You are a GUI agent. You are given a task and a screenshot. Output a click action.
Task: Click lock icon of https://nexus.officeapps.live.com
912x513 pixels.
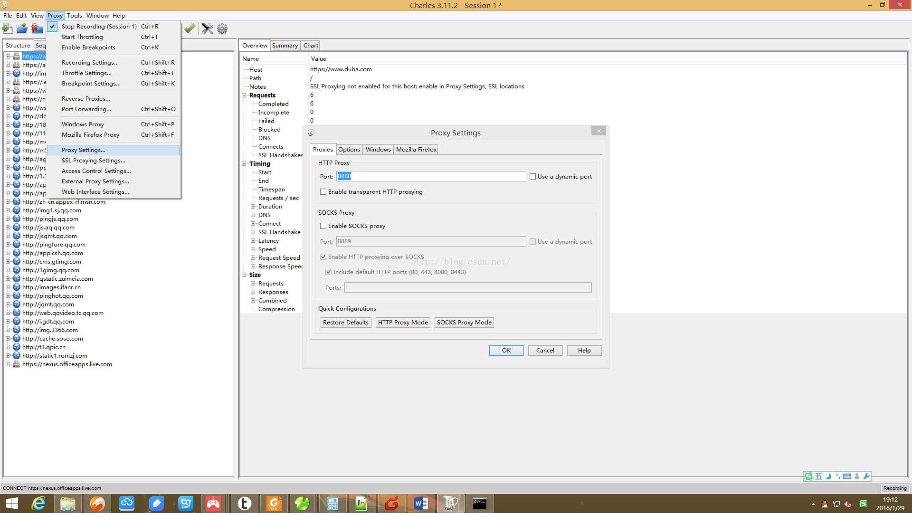pyautogui.click(x=17, y=364)
